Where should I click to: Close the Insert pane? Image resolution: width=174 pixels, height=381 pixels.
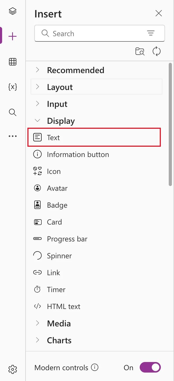(159, 13)
